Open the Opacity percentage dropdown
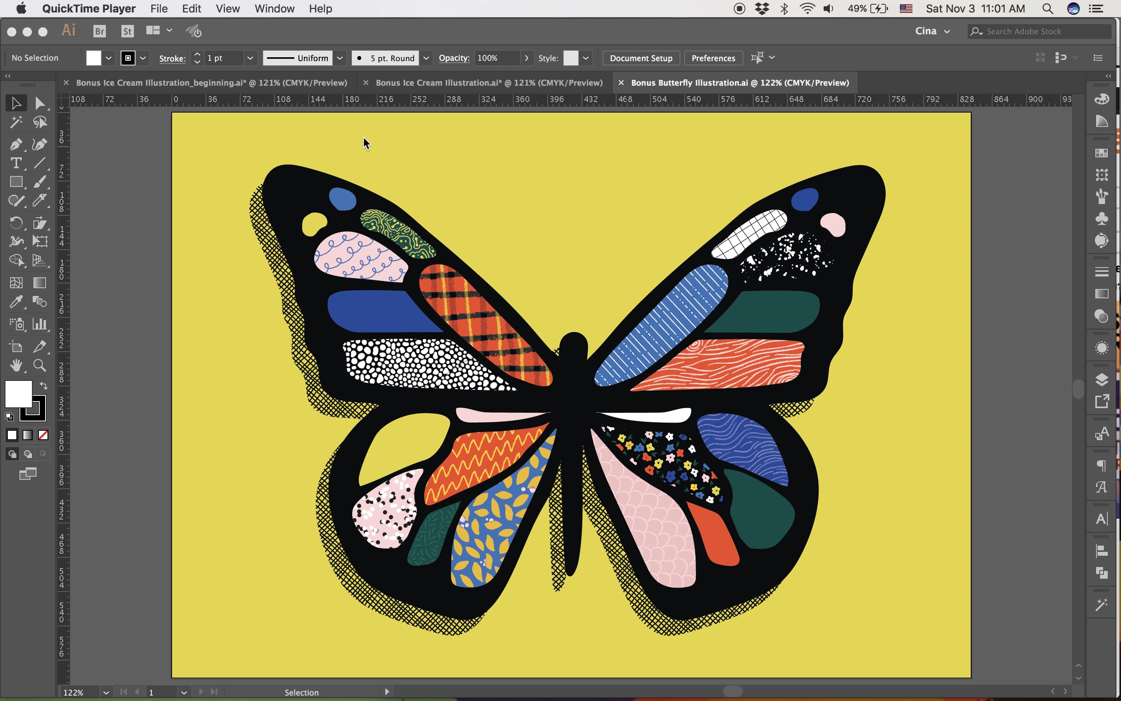The width and height of the screenshot is (1121, 701). (x=525, y=58)
